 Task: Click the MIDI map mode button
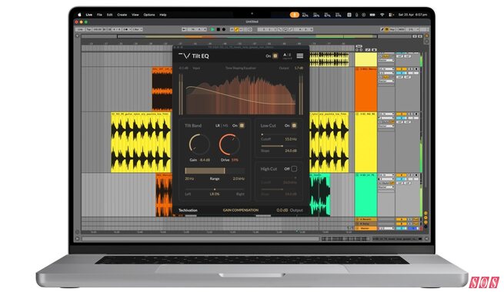tap(402, 29)
